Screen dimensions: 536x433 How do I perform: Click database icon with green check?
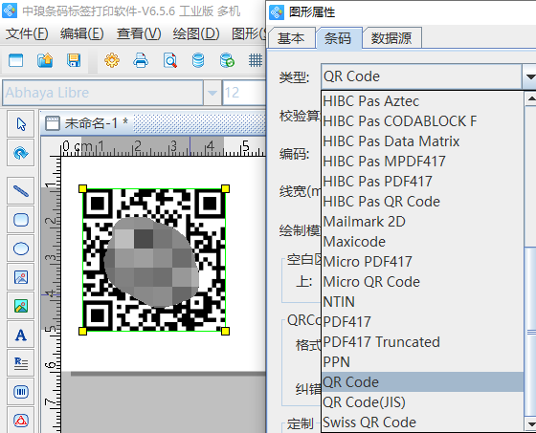(228, 61)
